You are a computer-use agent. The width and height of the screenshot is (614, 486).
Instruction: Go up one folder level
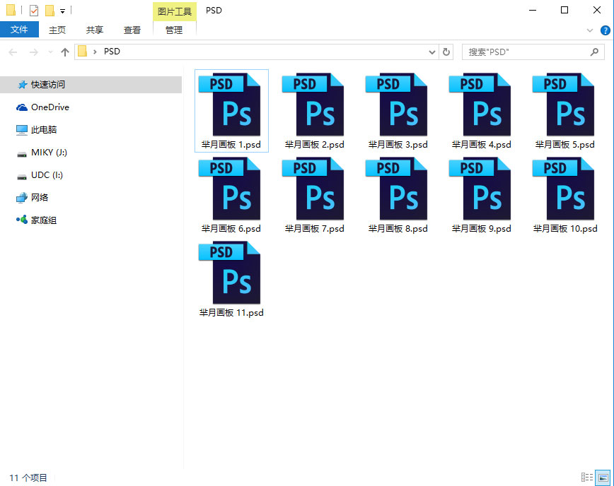coord(65,52)
